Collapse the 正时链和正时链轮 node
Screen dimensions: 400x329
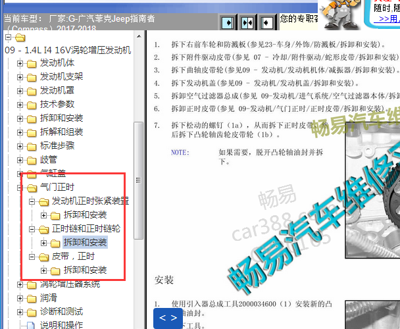(x=32, y=229)
